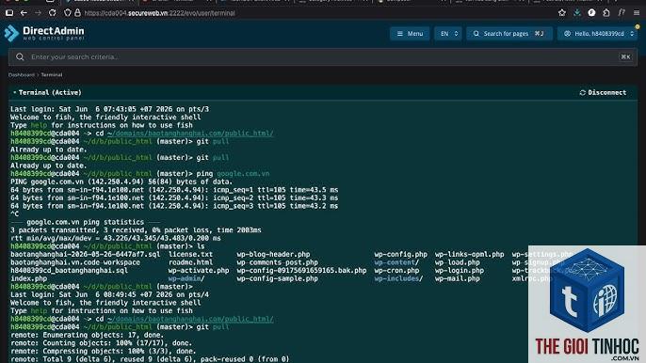The width and height of the screenshot is (646, 363).
Task: Click the wp-activate.php file name
Action: click(x=199, y=271)
